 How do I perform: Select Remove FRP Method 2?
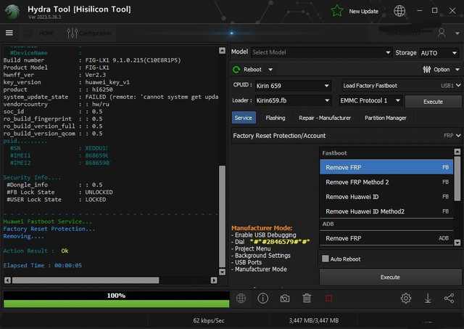[x=386, y=182]
